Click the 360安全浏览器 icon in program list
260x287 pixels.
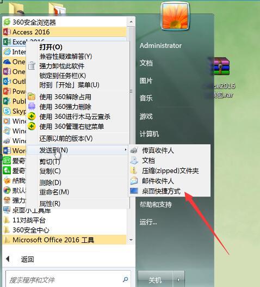(7, 22)
